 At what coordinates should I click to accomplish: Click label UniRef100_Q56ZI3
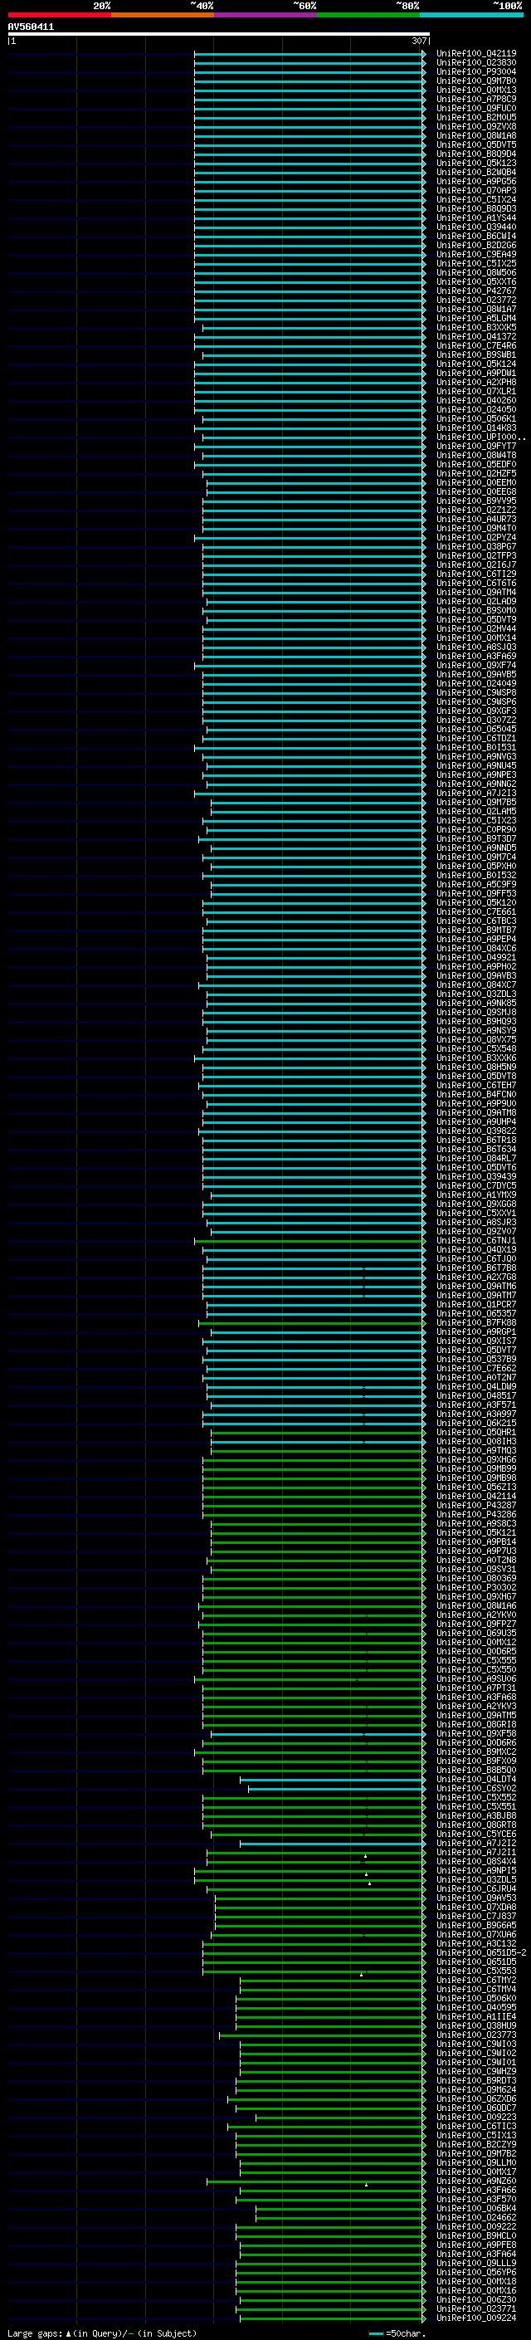click(x=476, y=1487)
